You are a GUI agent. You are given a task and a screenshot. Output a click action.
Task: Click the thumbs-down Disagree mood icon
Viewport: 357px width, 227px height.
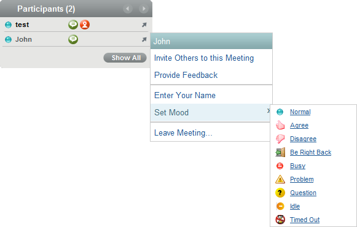pyautogui.click(x=280, y=139)
